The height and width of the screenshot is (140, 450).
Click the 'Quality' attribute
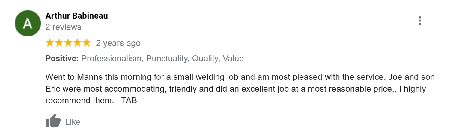pos(205,59)
